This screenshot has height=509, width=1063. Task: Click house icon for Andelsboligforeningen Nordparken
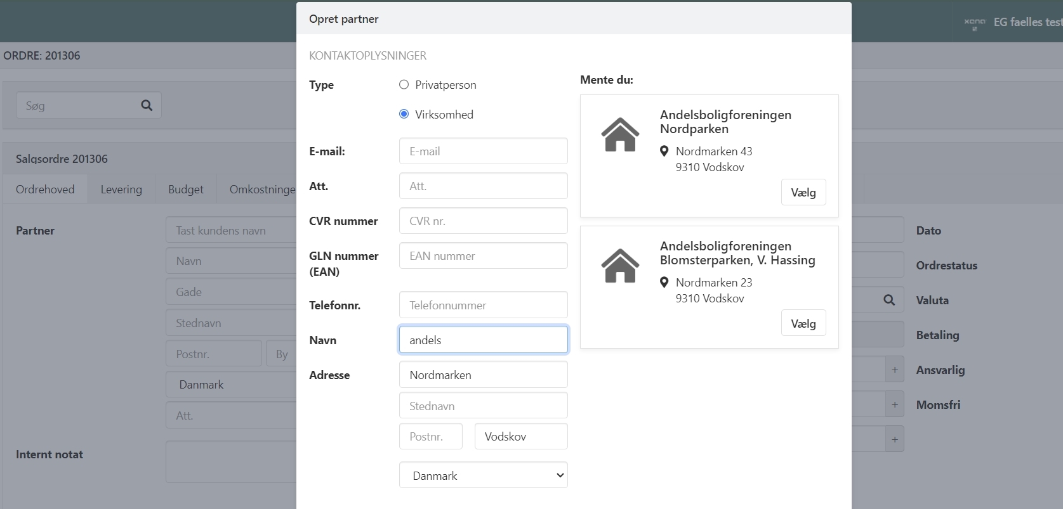coord(620,134)
